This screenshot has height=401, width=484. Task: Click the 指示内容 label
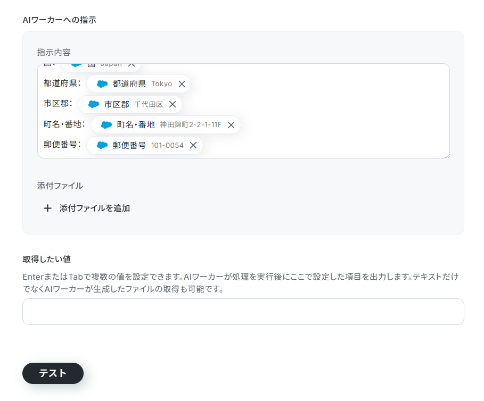click(54, 53)
